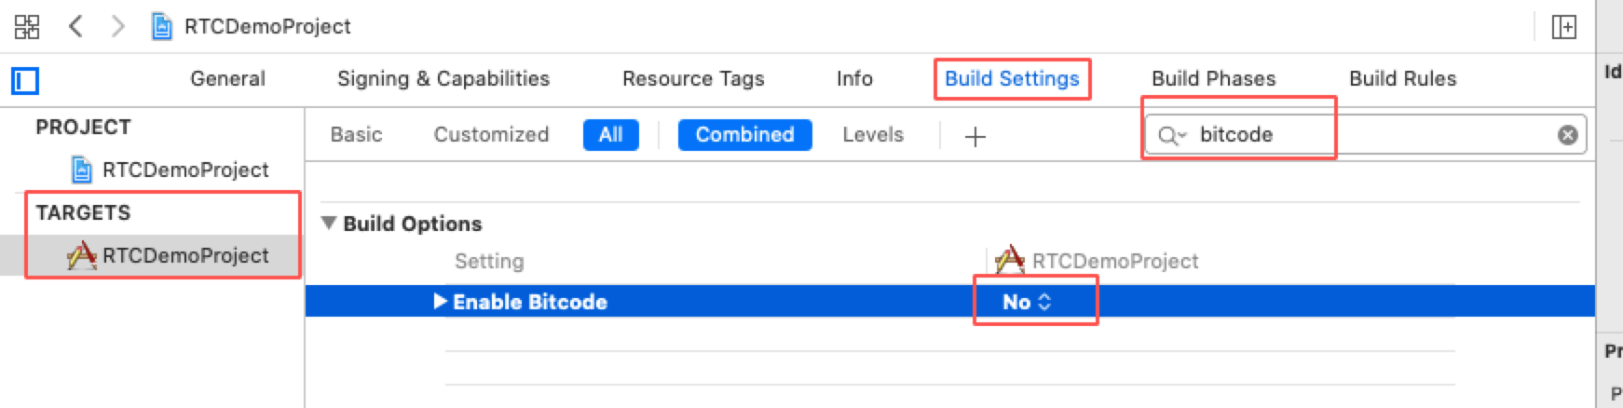
Task: Open the Enable Bitcode No value popup
Action: [1027, 302]
